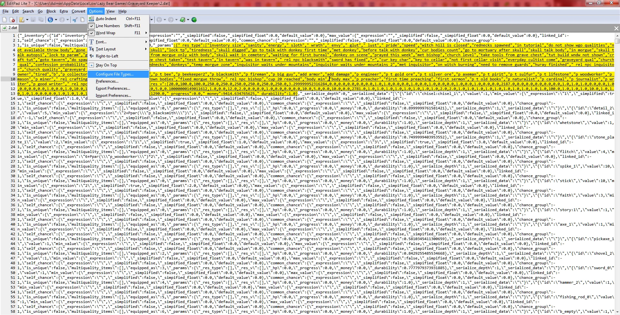Click line number 1 in the gutter
Screen dimensions: 620x315
pyautogui.click(x=14, y=36)
